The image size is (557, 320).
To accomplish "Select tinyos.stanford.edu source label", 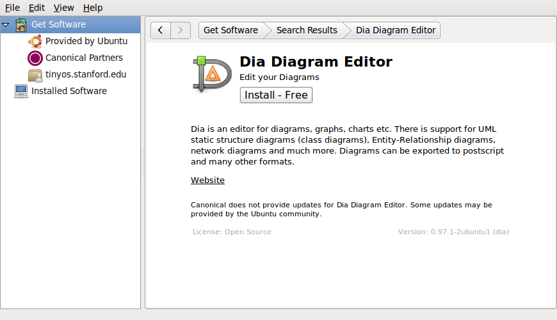I will coord(86,74).
